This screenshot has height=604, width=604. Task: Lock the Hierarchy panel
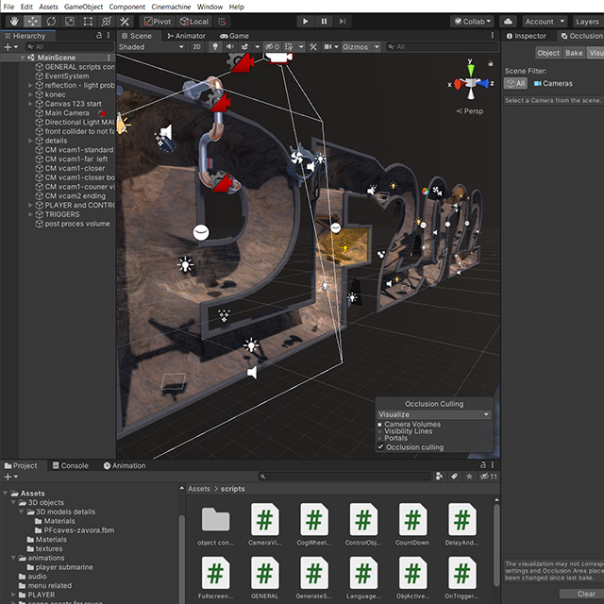(98, 36)
